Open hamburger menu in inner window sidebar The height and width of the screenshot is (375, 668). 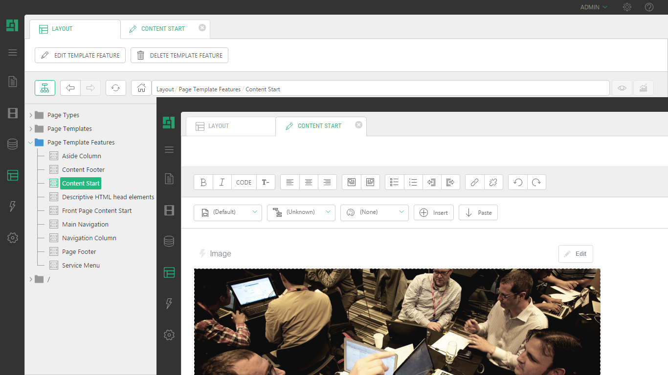coord(169,150)
